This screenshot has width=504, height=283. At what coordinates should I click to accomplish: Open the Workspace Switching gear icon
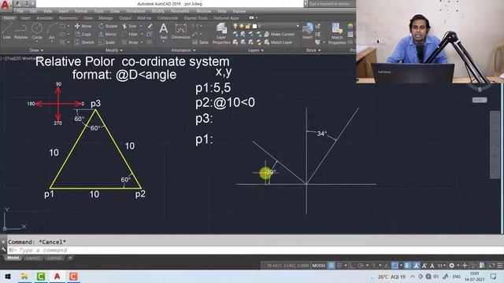[x=451, y=266]
